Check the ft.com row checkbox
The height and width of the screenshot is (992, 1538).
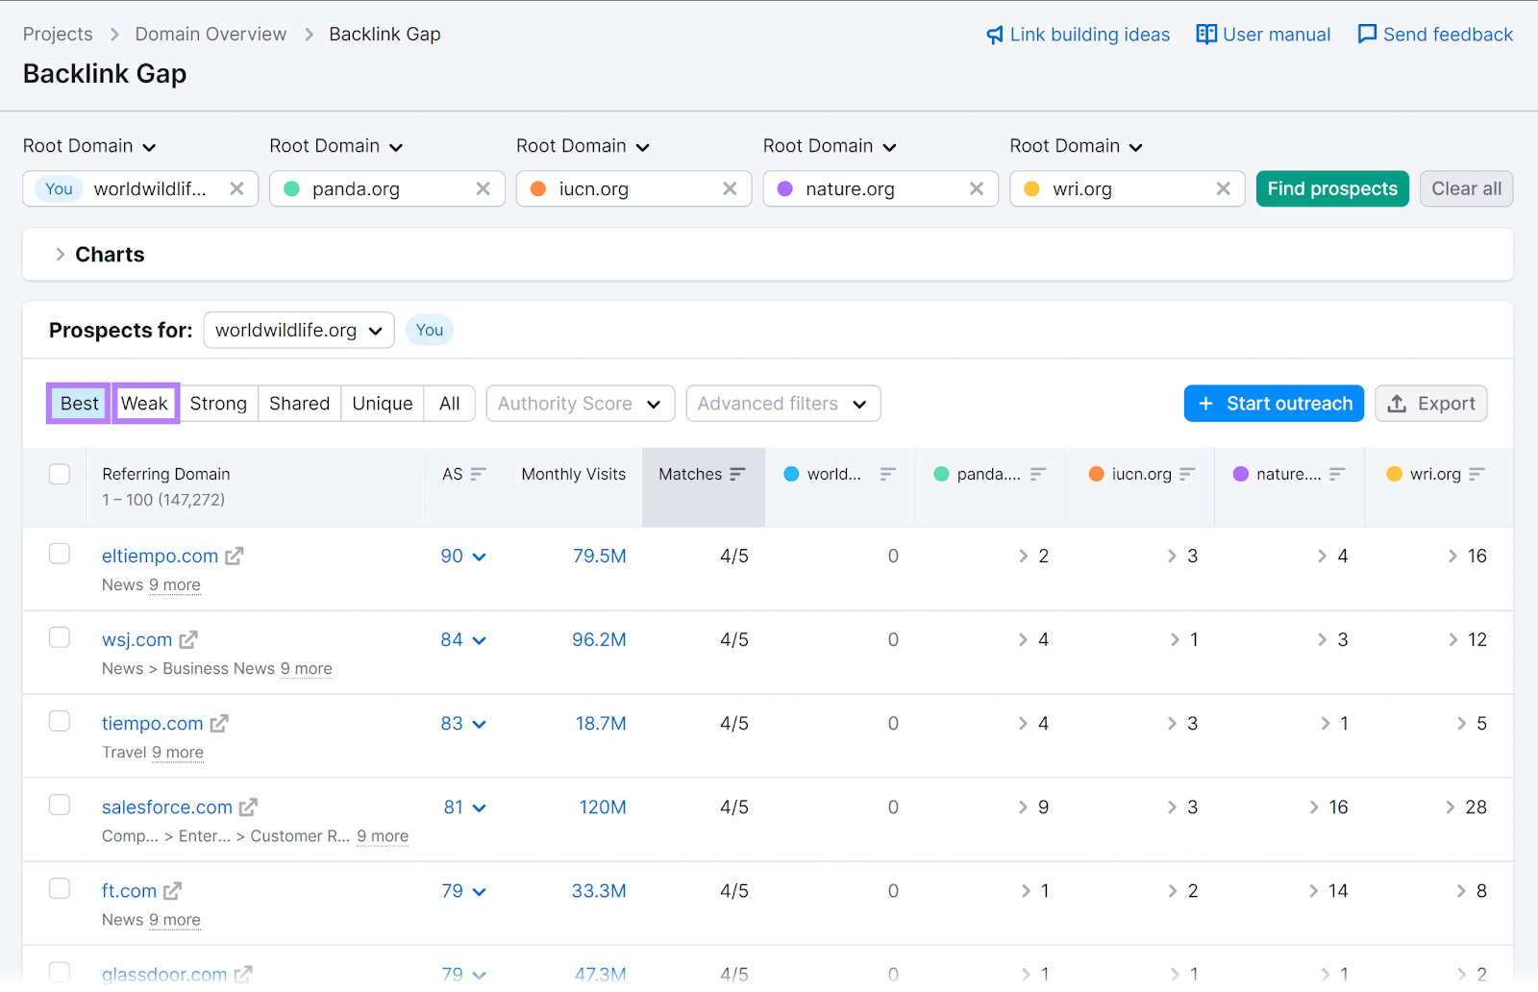(59, 888)
